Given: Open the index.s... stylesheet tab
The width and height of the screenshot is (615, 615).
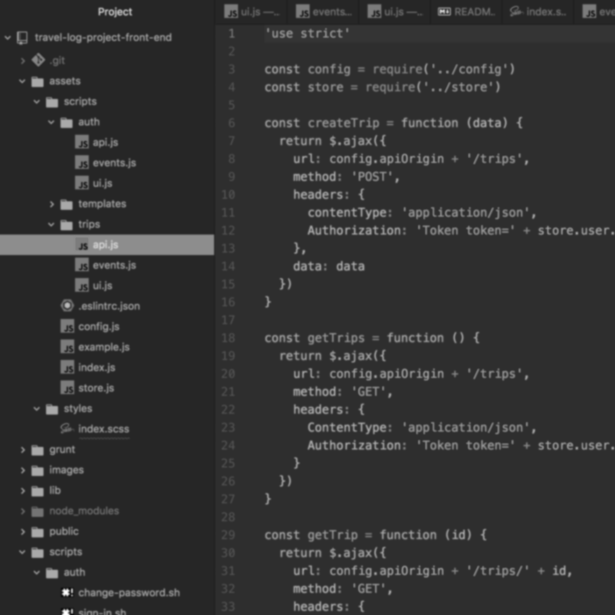Looking at the screenshot, I should point(538,12).
